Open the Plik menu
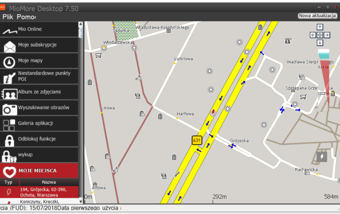The image size is (340, 214). pos(8,16)
